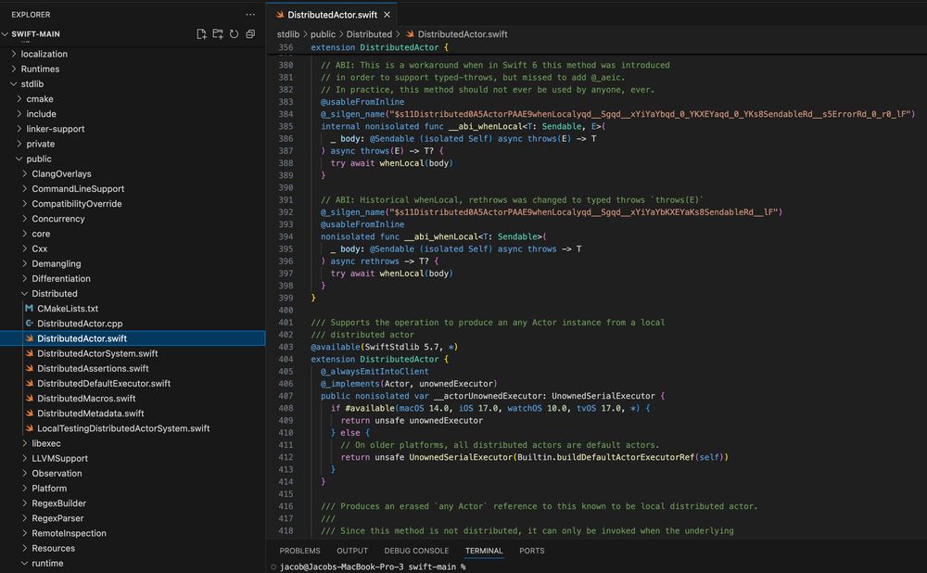This screenshot has width=927, height=573.
Task: Expand the Runtimes folder
Action: point(14,69)
